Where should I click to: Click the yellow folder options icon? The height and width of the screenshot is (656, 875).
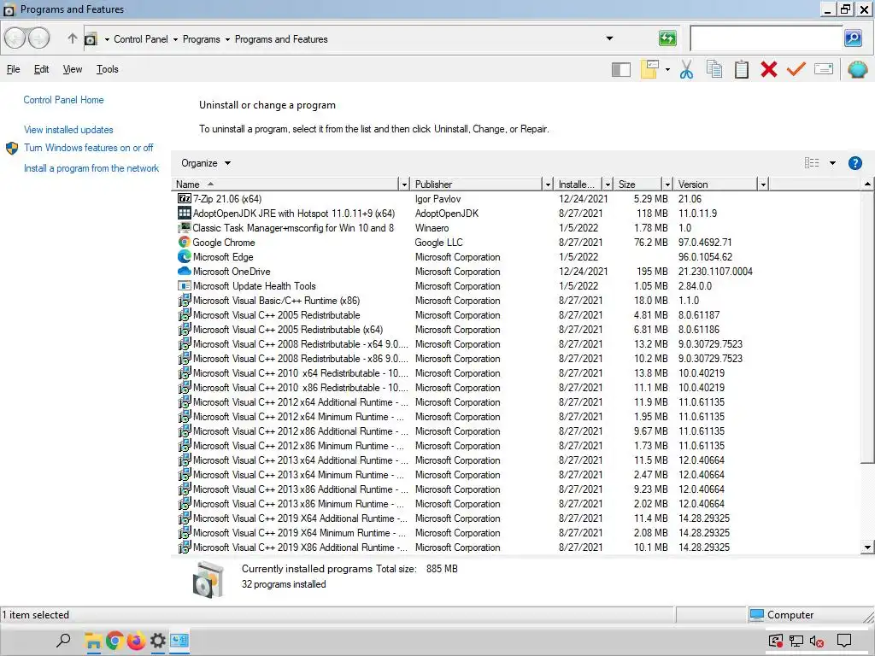click(649, 69)
